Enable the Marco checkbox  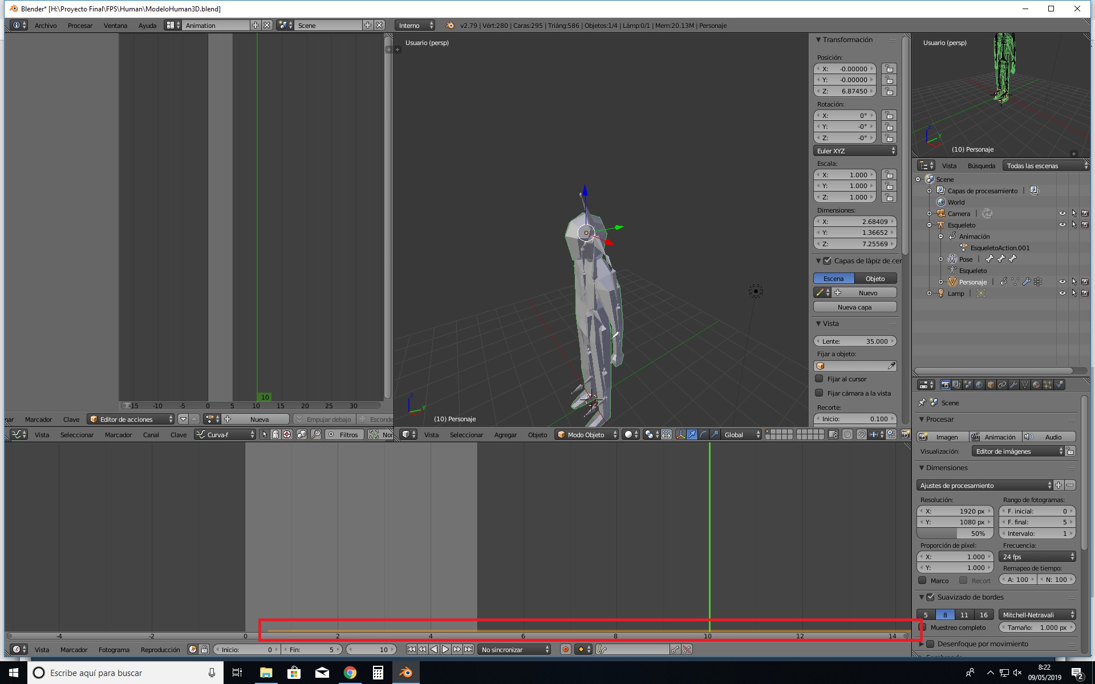(922, 580)
